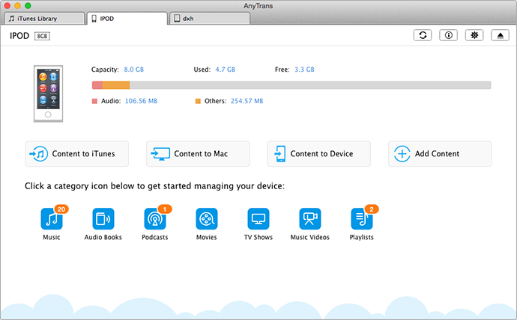Click the Free 3.3 GB value

click(x=304, y=70)
